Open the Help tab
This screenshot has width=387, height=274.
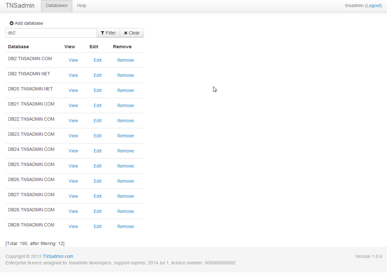[82, 6]
